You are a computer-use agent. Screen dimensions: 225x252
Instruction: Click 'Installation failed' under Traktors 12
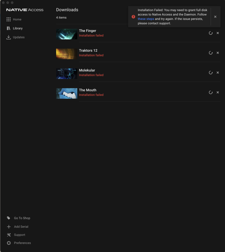pos(91,55)
